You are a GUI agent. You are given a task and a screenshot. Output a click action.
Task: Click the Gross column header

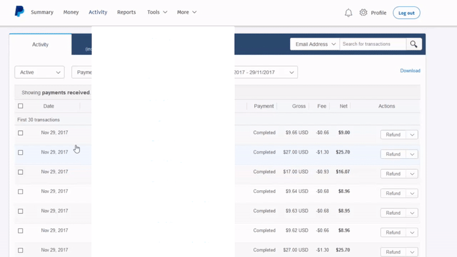(299, 106)
